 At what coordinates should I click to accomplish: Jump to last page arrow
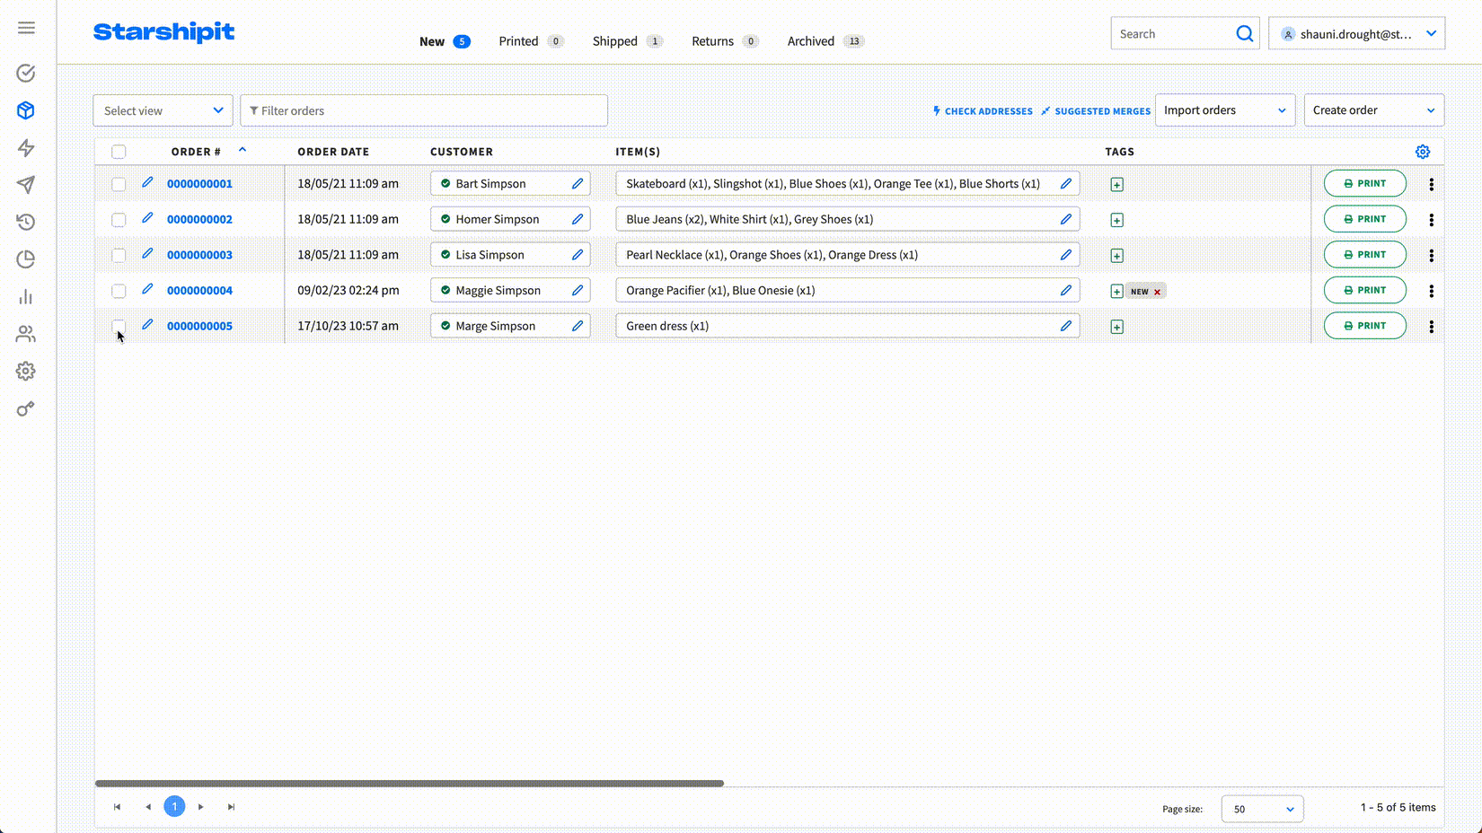click(x=231, y=807)
